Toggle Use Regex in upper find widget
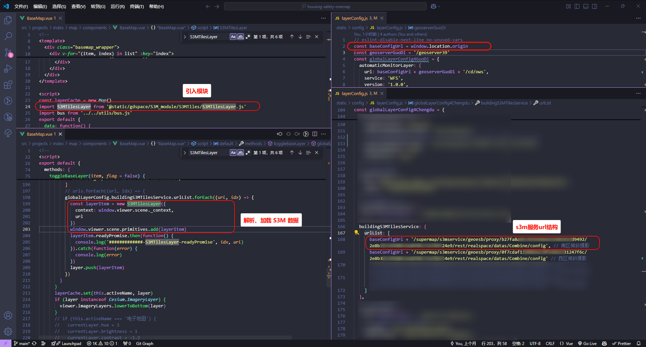 pos(248,37)
